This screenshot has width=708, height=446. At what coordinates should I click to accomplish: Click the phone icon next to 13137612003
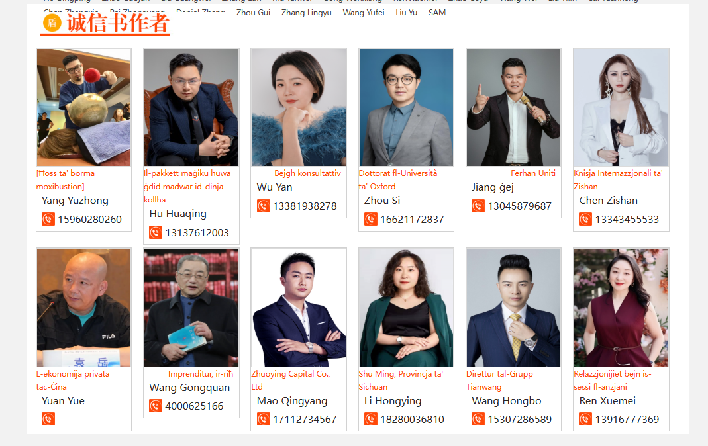coord(156,232)
